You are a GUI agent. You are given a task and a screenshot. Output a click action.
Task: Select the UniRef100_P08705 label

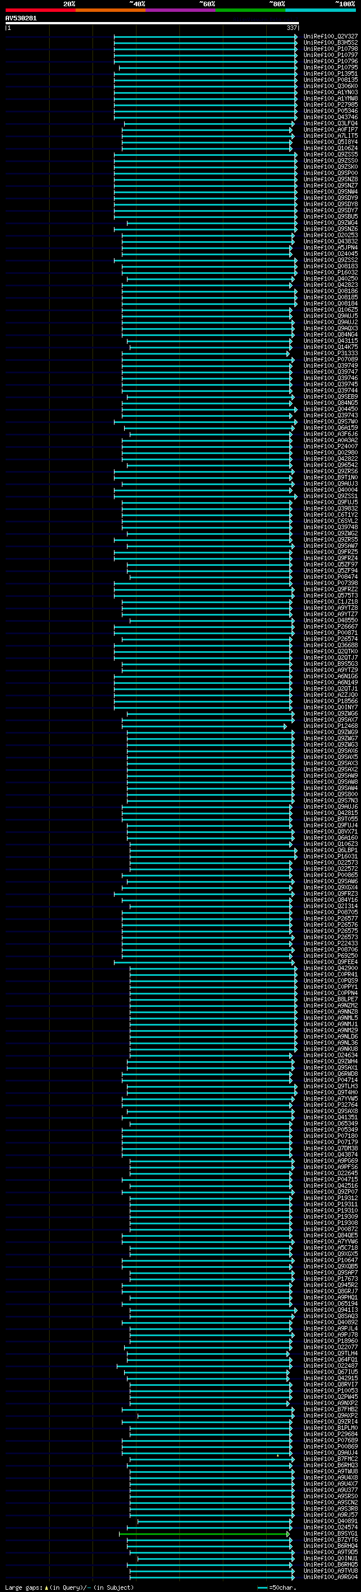[x=331, y=913]
